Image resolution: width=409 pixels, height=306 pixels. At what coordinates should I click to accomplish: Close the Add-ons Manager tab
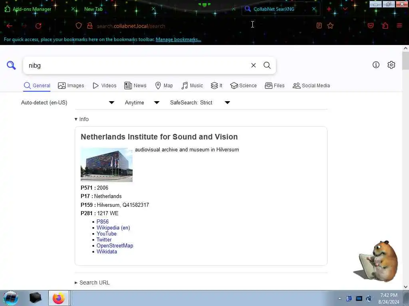(73, 9)
